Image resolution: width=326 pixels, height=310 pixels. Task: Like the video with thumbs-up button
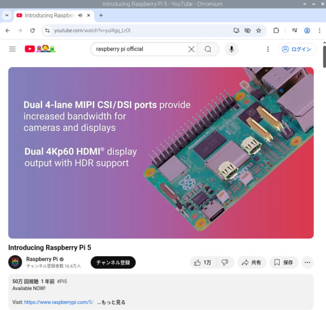point(203,262)
